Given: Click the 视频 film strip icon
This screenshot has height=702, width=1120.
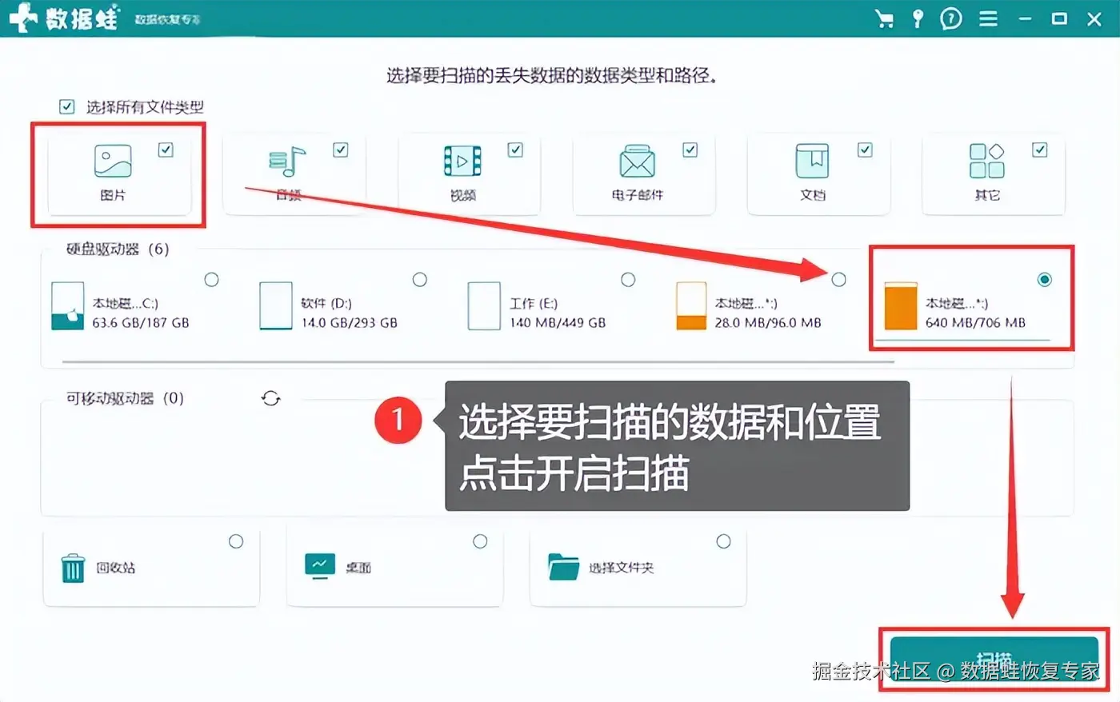Looking at the screenshot, I should coord(462,161).
